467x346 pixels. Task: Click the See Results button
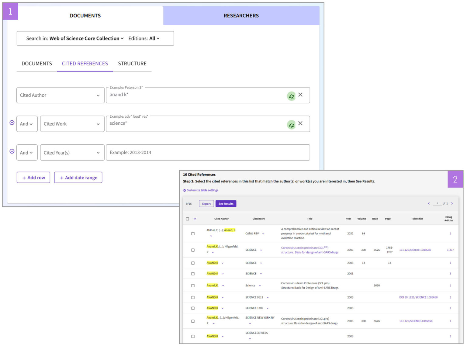(226, 204)
